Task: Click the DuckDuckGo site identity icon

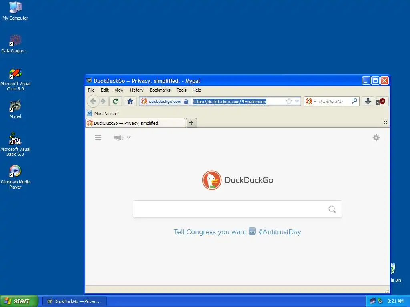Action: tap(144, 101)
